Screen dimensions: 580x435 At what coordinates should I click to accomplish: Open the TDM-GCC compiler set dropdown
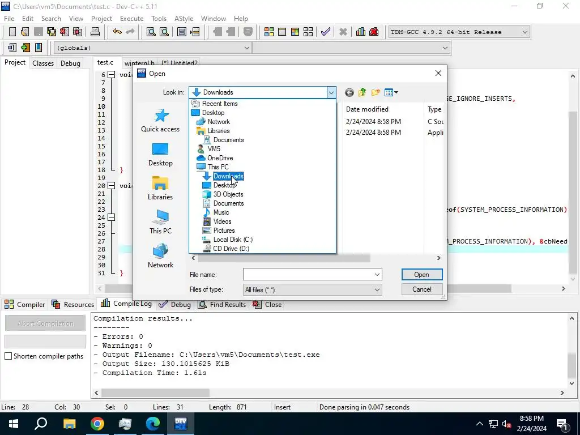[x=525, y=32]
